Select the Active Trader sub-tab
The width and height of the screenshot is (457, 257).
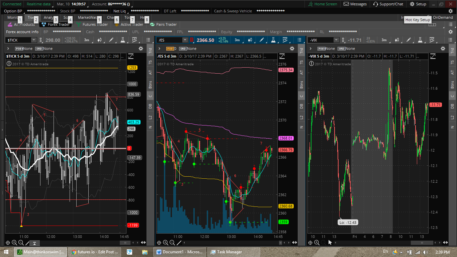coord(129,24)
